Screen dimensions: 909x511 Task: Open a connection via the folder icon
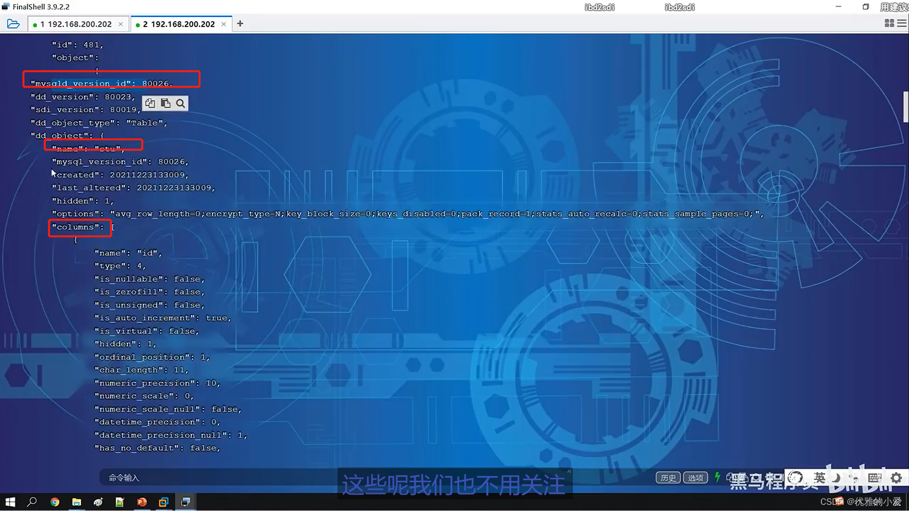pos(14,23)
